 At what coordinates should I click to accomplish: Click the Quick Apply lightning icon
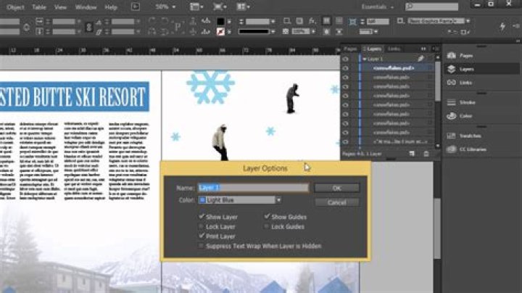tap(502, 26)
